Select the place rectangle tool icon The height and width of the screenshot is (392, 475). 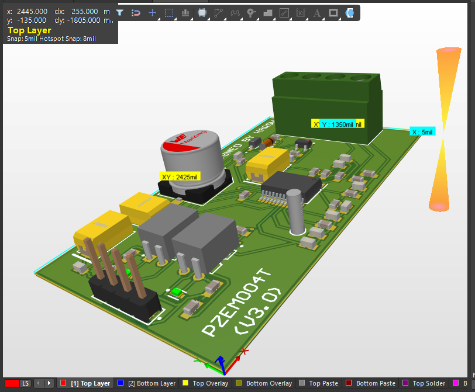(x=333, y=12)
